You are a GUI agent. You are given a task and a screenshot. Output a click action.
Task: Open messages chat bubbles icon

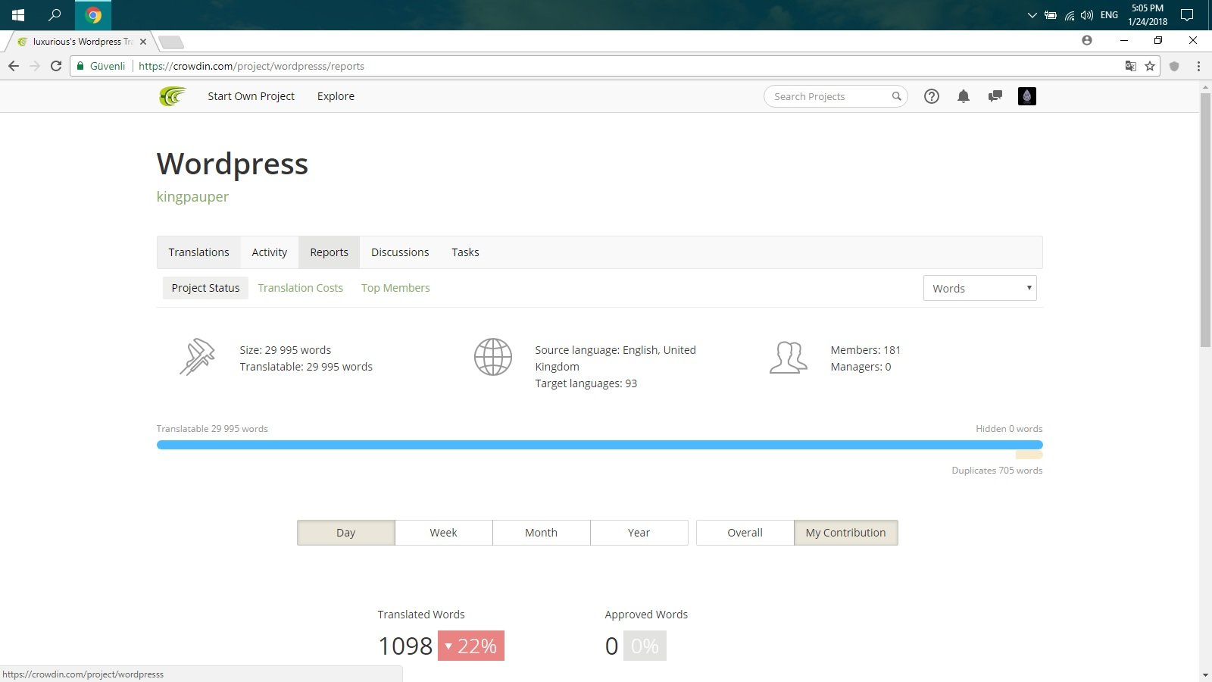tap(995, 96)
